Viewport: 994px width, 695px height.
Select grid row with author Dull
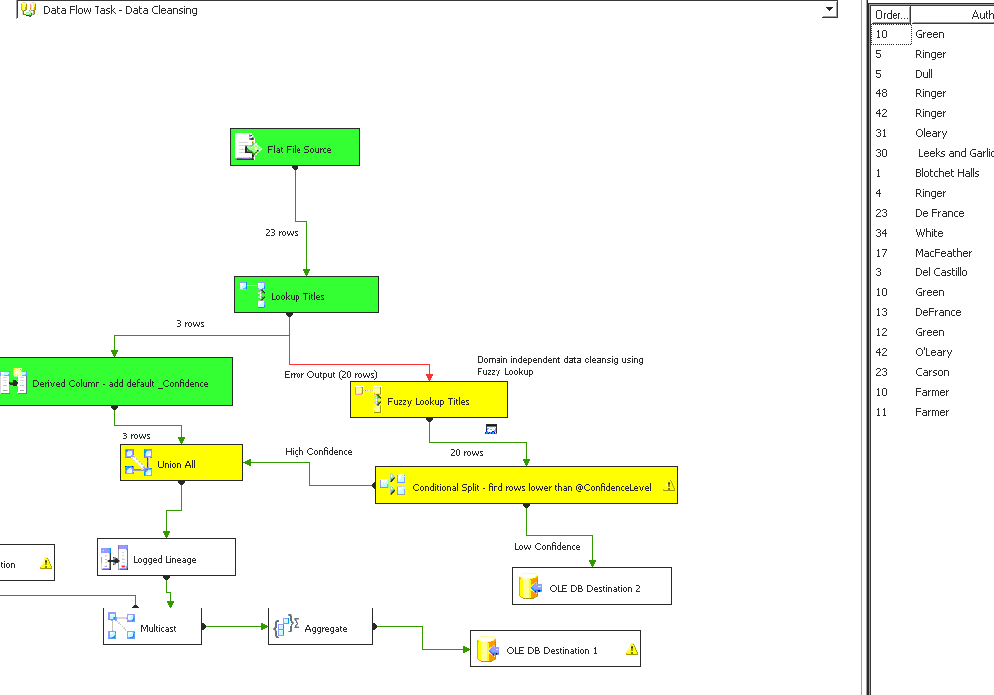pyautogui.click(x=932, y=74)
